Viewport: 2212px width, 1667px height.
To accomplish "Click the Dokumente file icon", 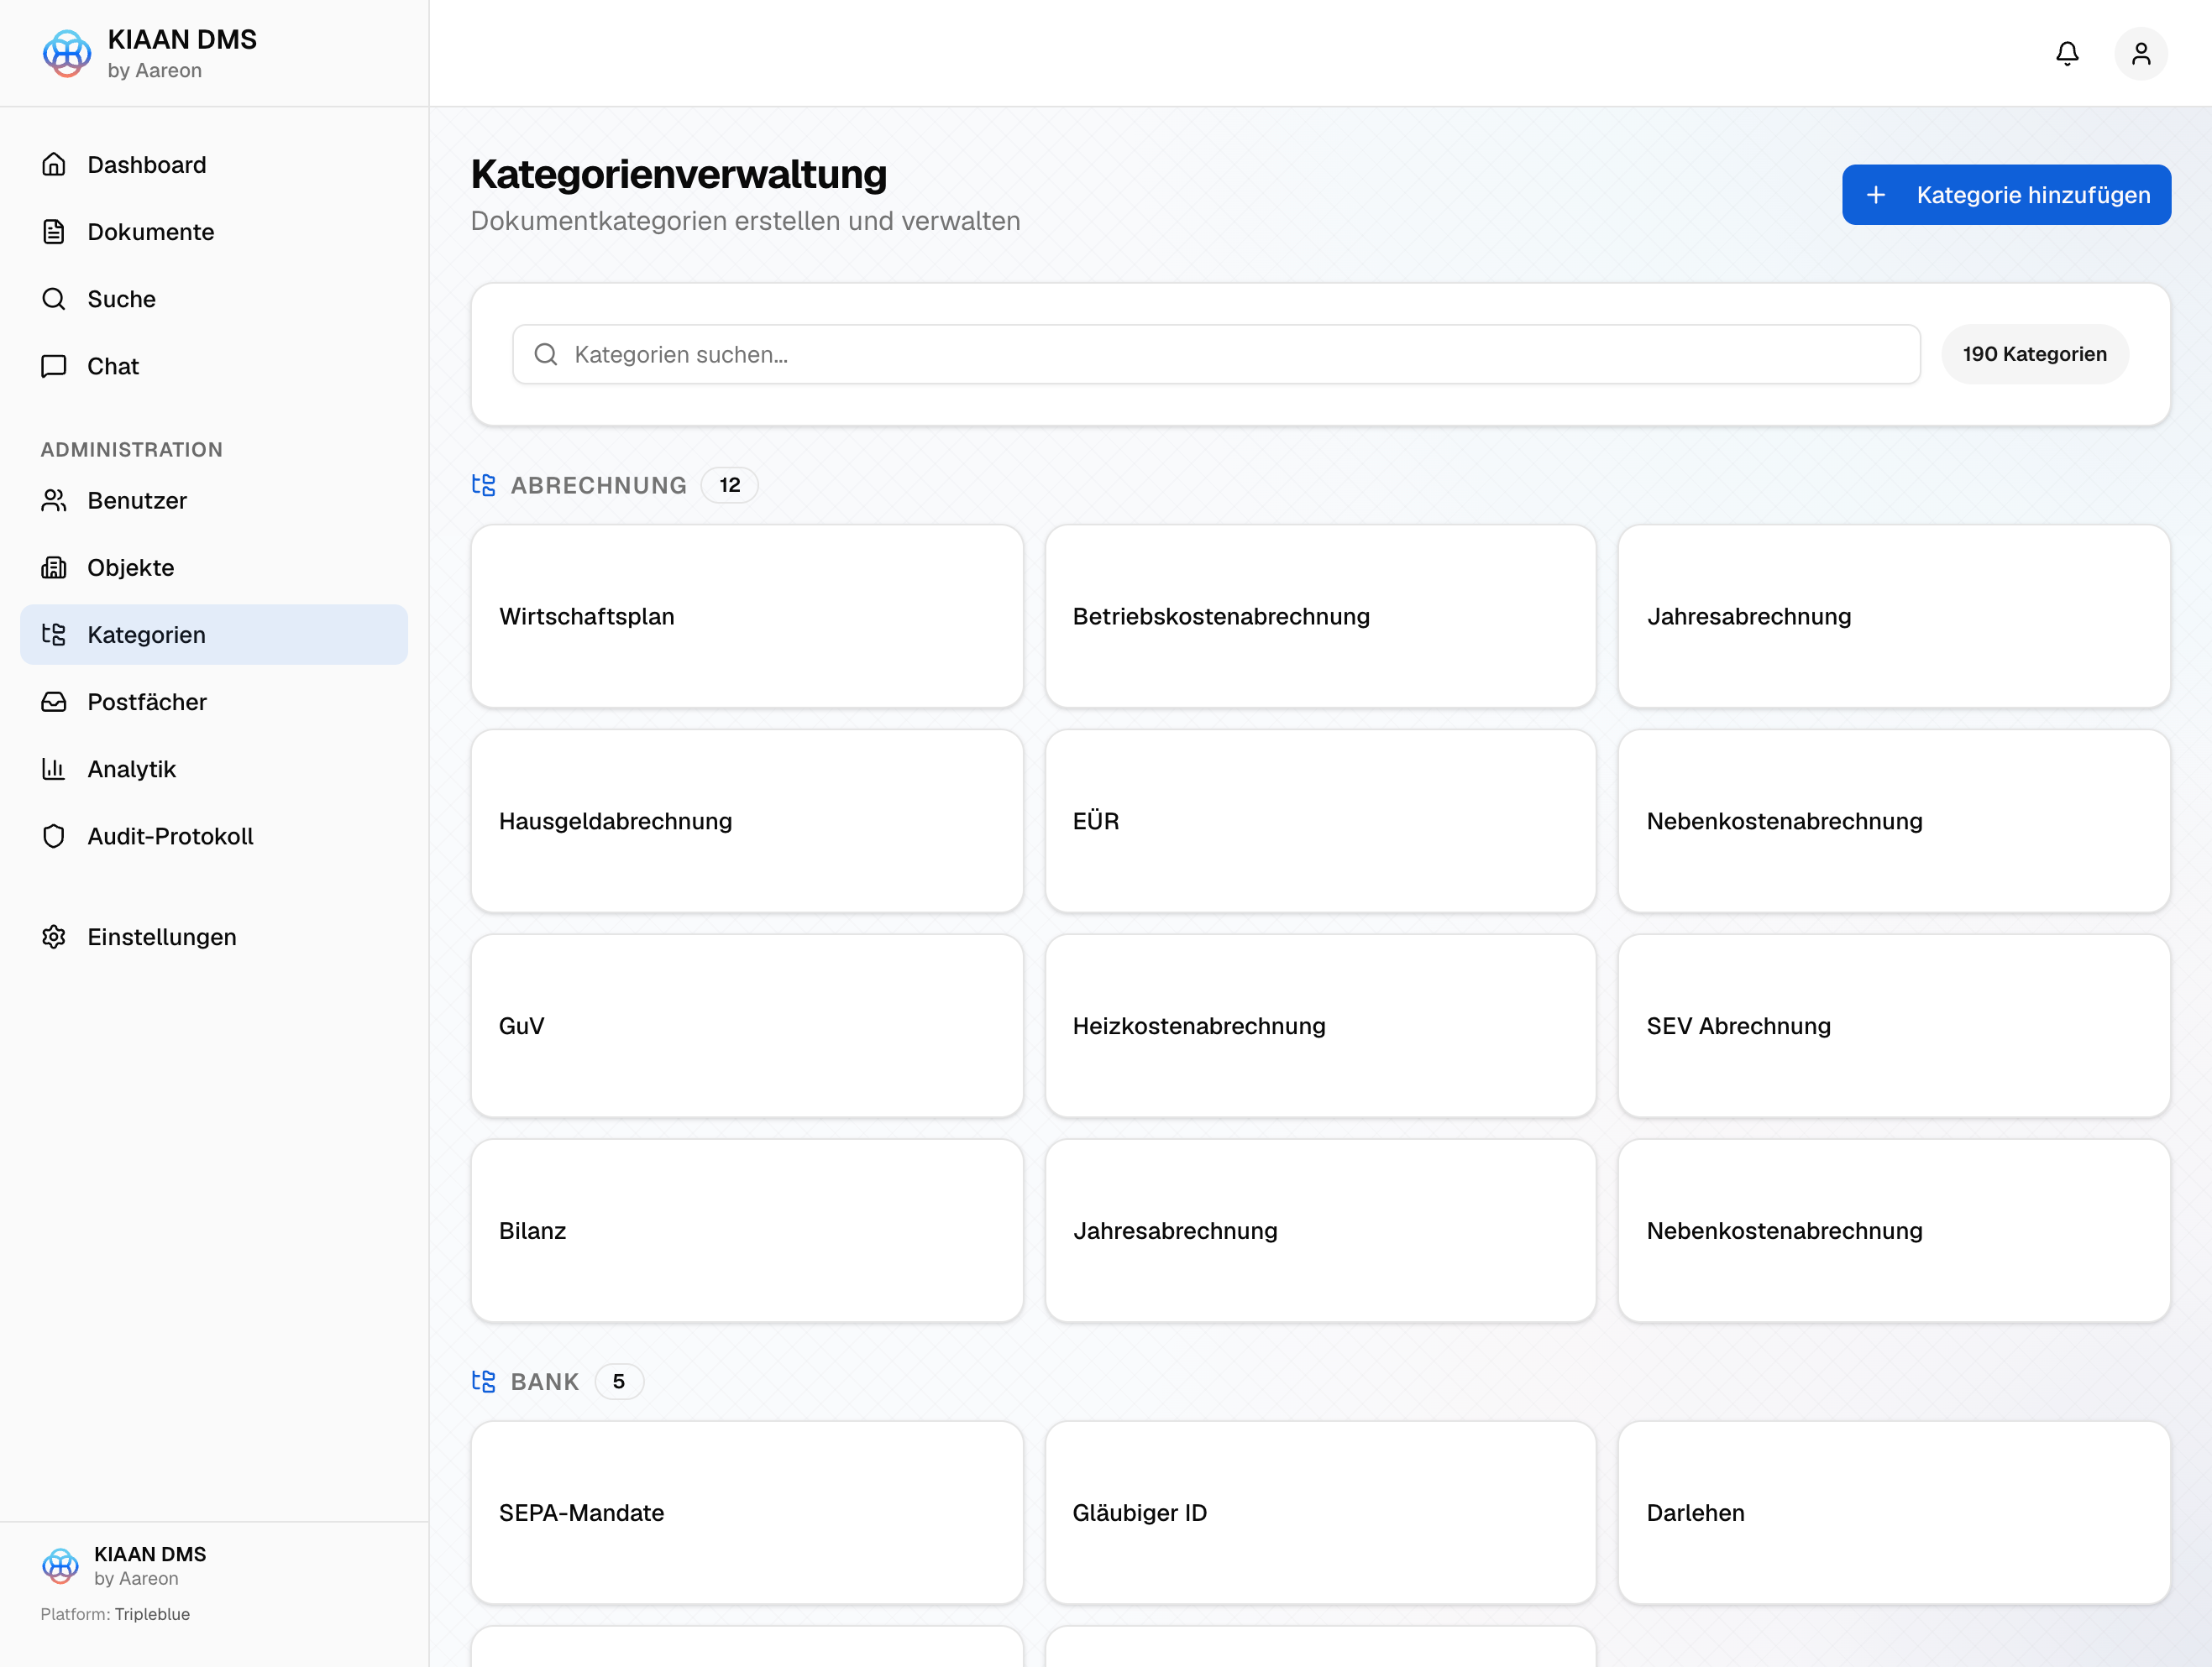I will [54, 231].
